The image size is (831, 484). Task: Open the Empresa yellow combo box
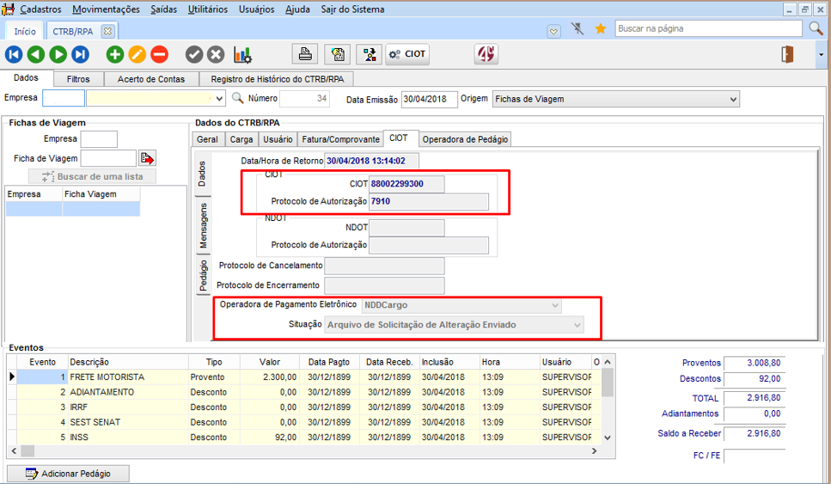(155, 99)
